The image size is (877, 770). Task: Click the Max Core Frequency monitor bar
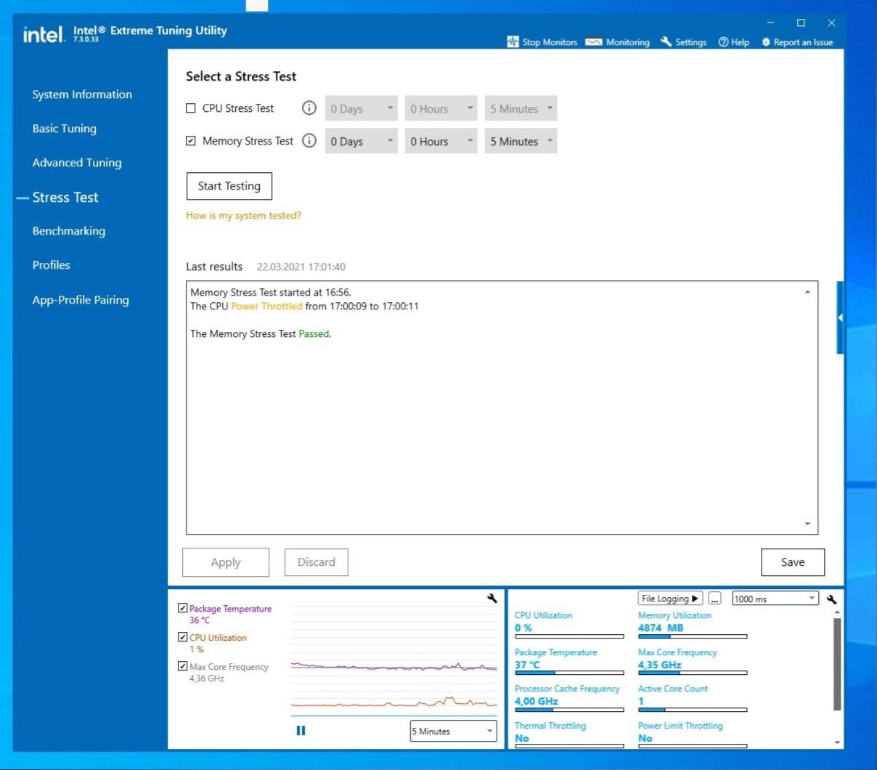[693, 673]
